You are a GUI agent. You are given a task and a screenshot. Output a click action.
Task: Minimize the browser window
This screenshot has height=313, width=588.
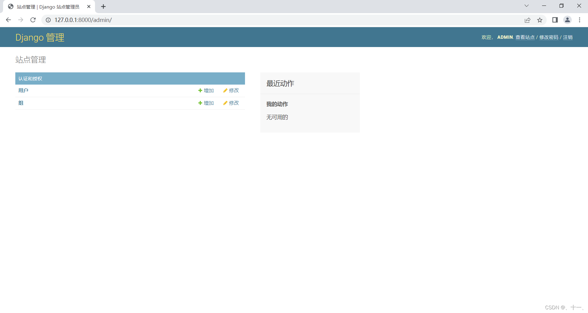coord(544,6)
